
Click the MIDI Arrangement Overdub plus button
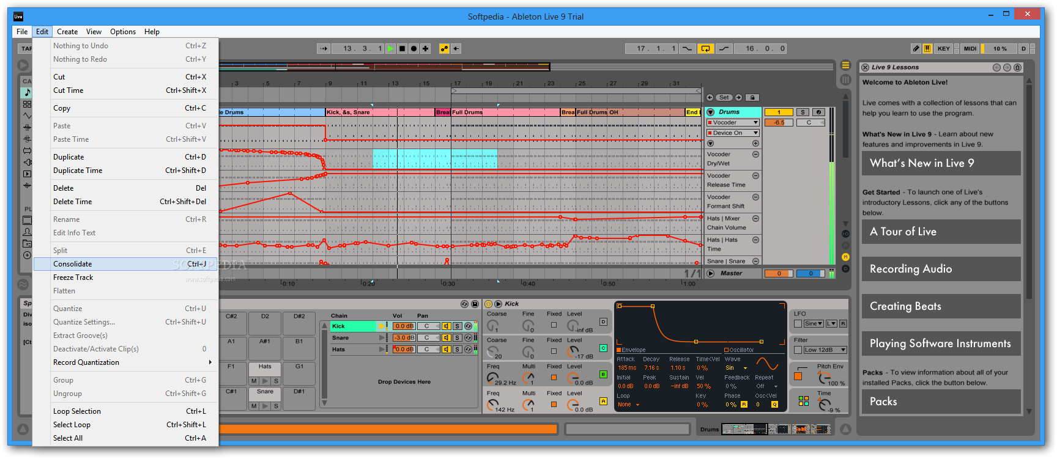pyautogui.click(x=426, y=48)
